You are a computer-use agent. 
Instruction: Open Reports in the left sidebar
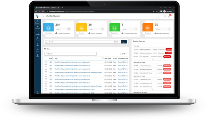(38, 50)
